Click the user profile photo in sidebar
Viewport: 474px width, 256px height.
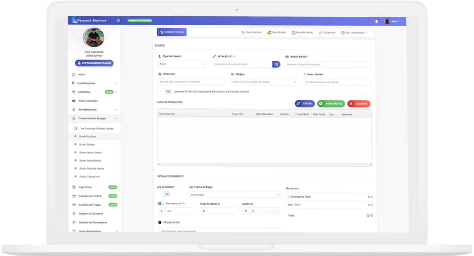[x=94, y=37]
